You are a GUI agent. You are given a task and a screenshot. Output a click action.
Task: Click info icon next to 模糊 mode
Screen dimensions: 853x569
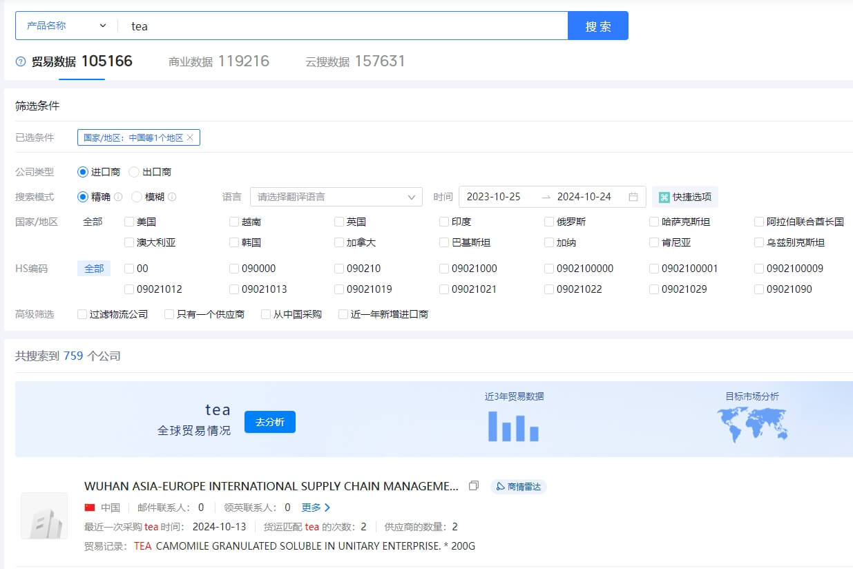[172, 197]
